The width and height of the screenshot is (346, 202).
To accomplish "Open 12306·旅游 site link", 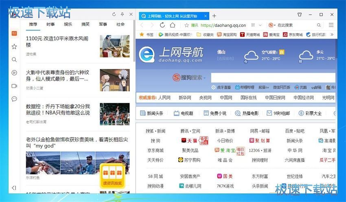I will tap(260, 150).
